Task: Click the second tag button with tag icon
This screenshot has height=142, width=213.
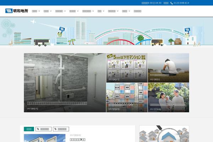Action: click(61, 129)
